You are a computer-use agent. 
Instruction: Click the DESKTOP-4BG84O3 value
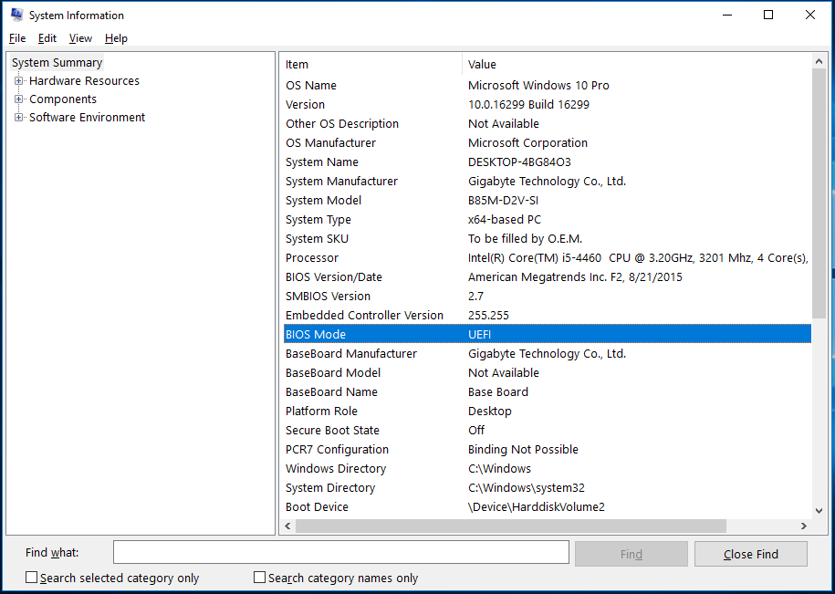519,162
